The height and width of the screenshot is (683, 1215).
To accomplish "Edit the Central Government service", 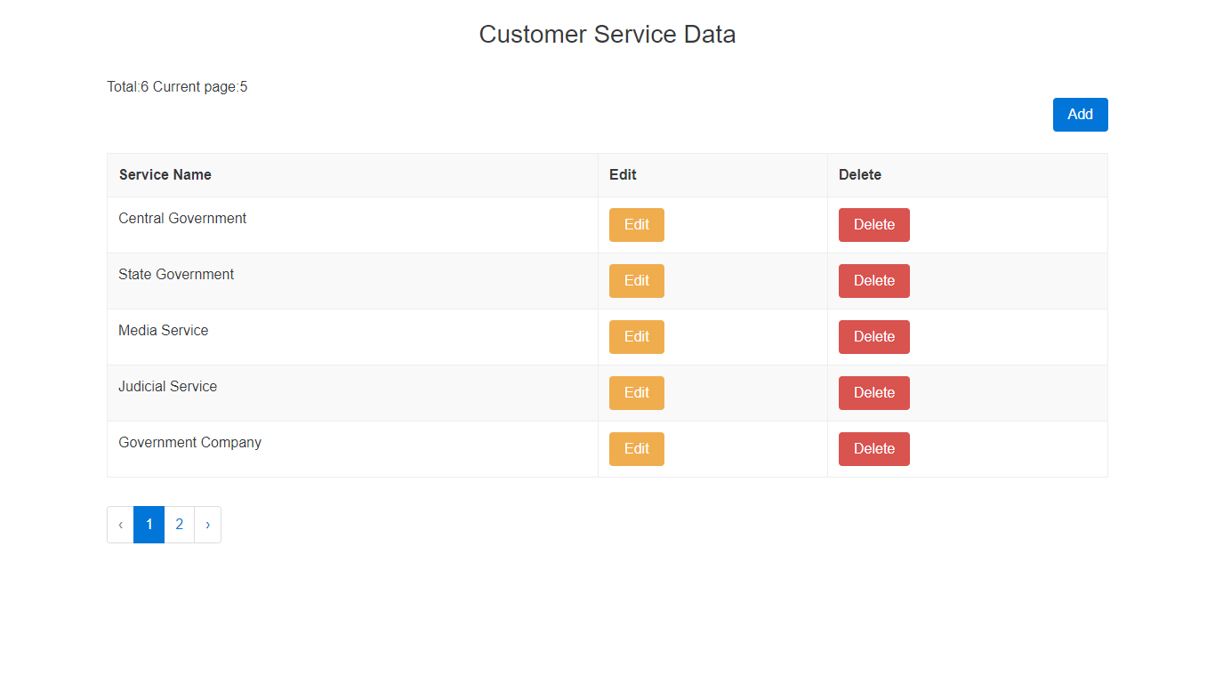I will coord(636,225).
